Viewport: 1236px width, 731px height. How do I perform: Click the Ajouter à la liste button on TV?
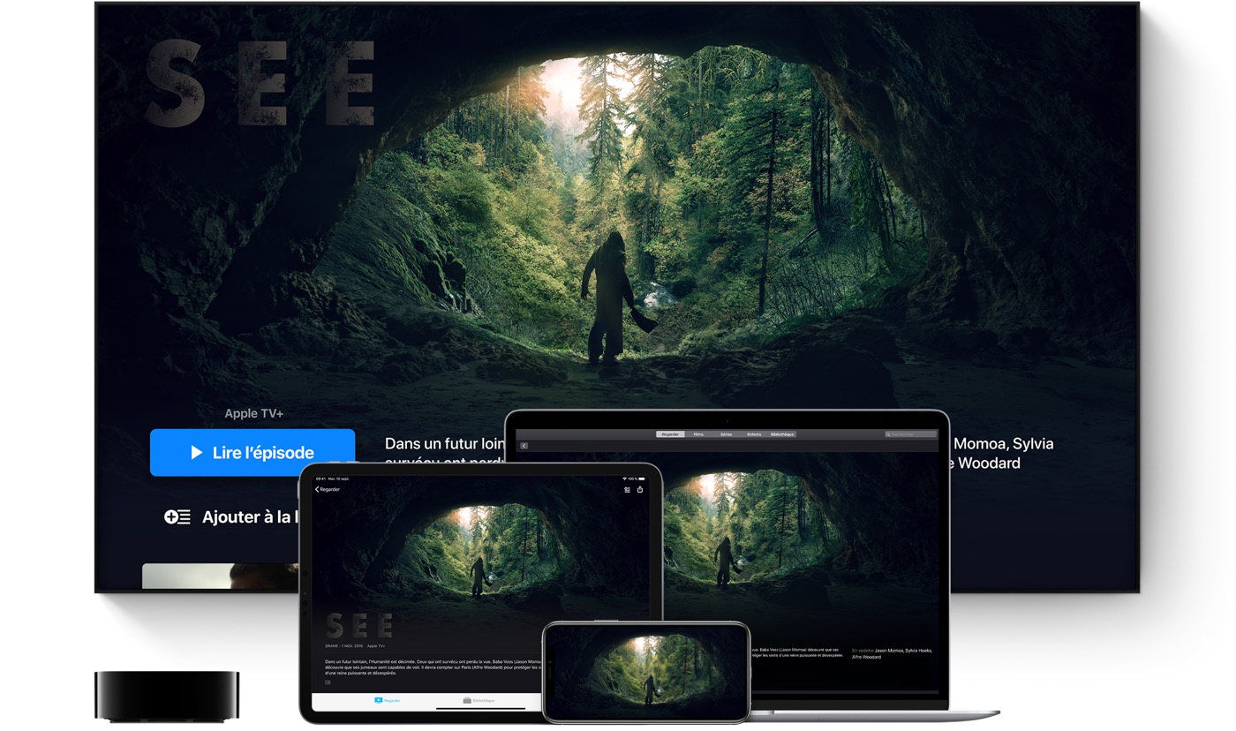point(232,517)
